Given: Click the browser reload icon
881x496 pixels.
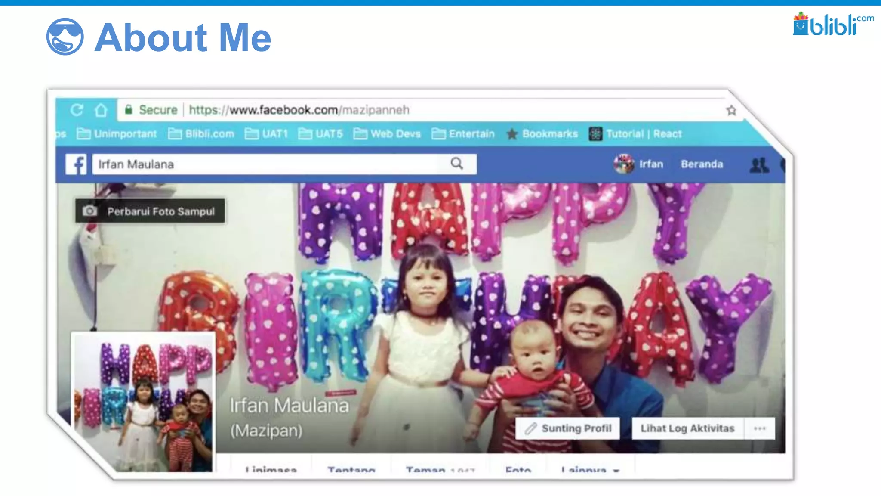Looking at the screenshot, I should point(77,110).
